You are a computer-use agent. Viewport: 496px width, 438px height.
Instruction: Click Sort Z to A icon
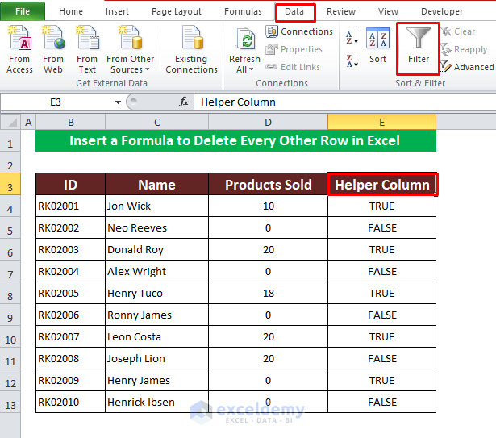[352, 60]
